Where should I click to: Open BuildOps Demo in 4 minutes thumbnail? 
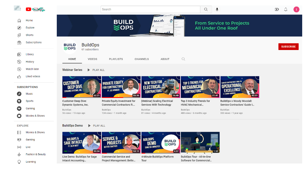(x=161, y=143)
